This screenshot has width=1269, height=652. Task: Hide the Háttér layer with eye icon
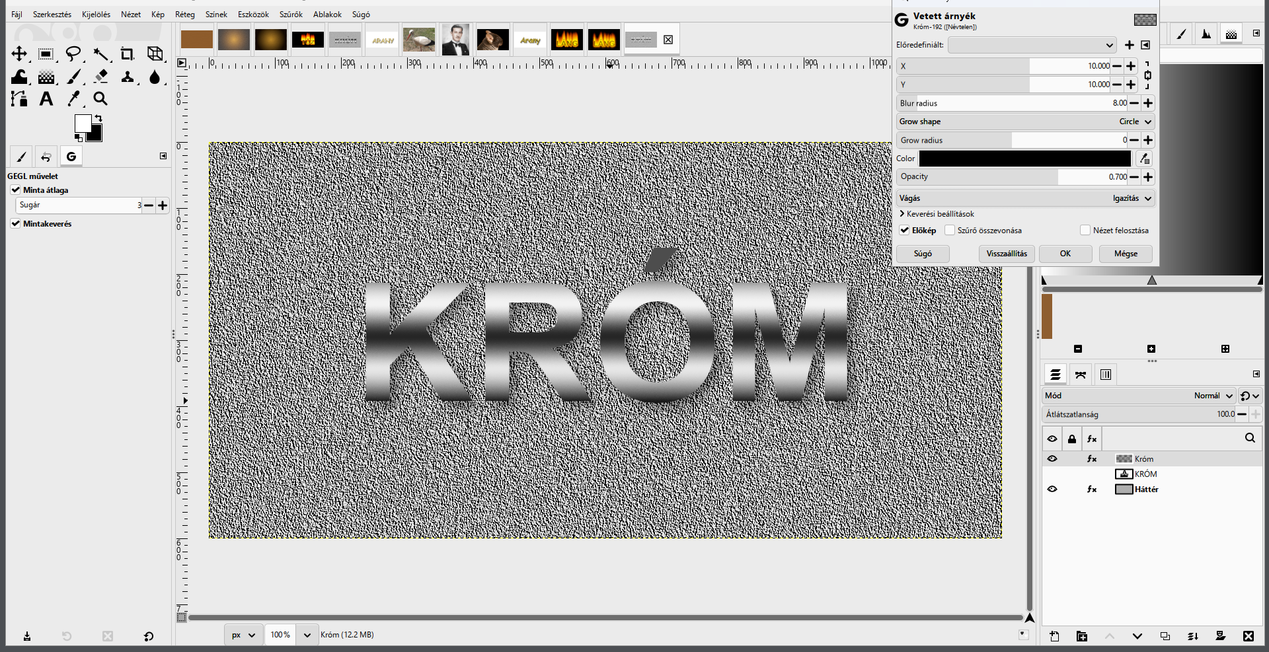click(1052, 489)
